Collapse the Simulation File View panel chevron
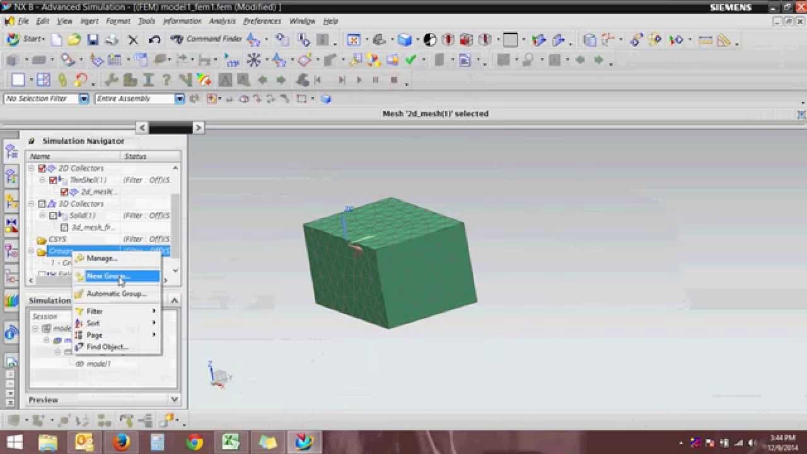Screen dimensions: 807x454 pyautogui.click(x=175, y=300)
